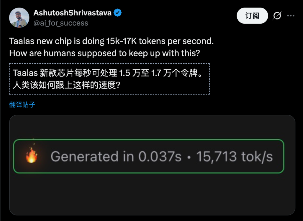Click the 翻译帖子 translate link

pos(22,105)
